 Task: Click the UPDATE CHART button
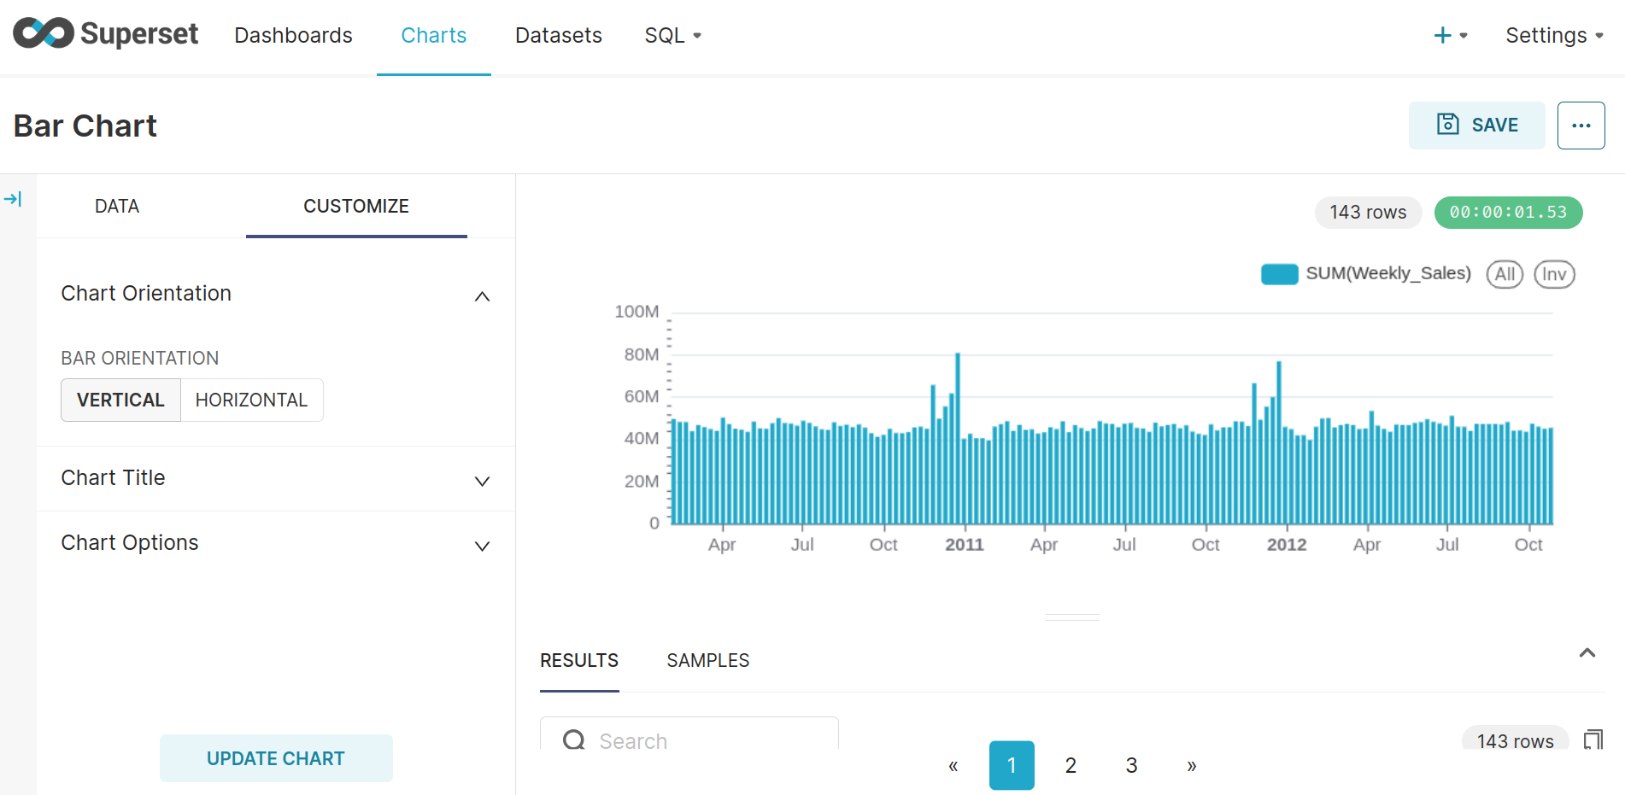276,758
